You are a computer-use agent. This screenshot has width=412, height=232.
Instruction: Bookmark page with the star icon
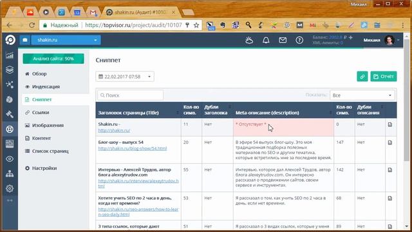coord(196,25)
